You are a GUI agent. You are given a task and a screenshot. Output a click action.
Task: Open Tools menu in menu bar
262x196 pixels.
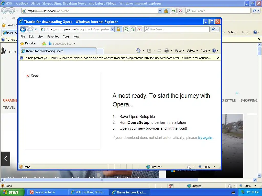[x=66, y=36]
